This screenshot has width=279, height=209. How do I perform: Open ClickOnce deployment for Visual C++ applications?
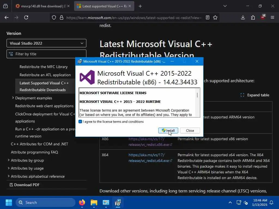(45, 118)
